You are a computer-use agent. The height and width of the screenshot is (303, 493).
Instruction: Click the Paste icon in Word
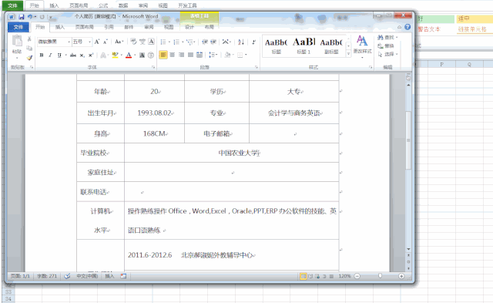(17, 42)
